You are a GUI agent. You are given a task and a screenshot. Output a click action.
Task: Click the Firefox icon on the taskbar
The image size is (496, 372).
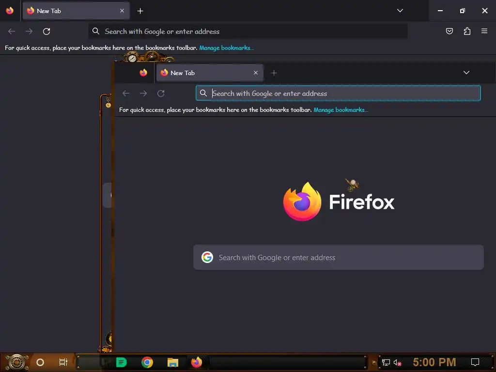click(197, 362)
